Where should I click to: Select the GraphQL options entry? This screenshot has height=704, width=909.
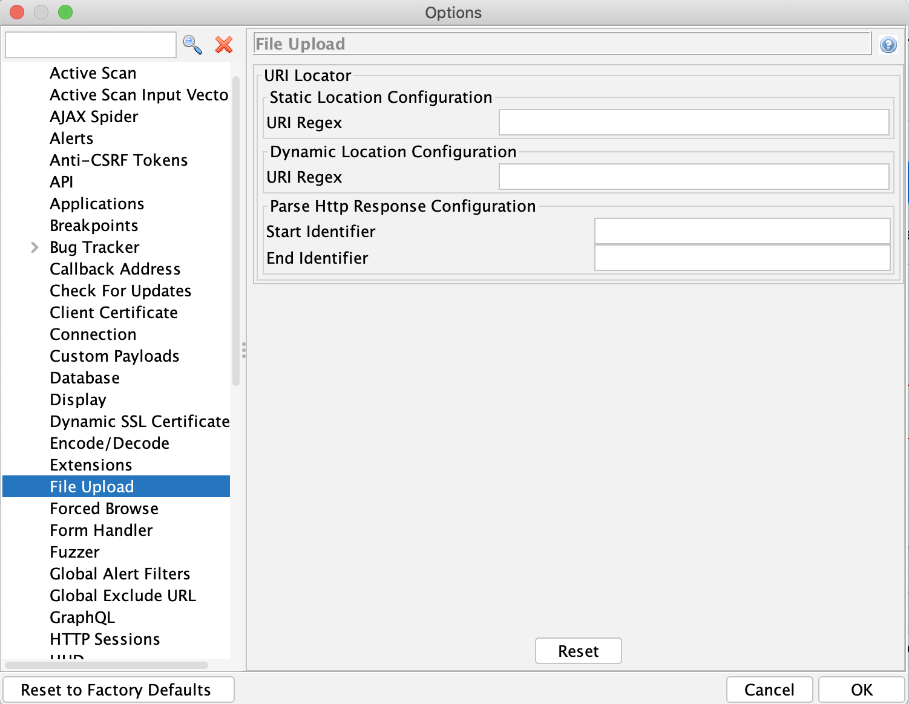click(82, 618)
